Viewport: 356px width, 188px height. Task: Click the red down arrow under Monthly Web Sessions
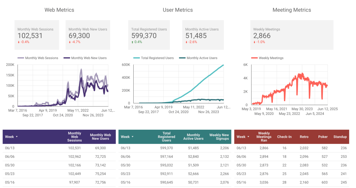(x=19, y=42)
